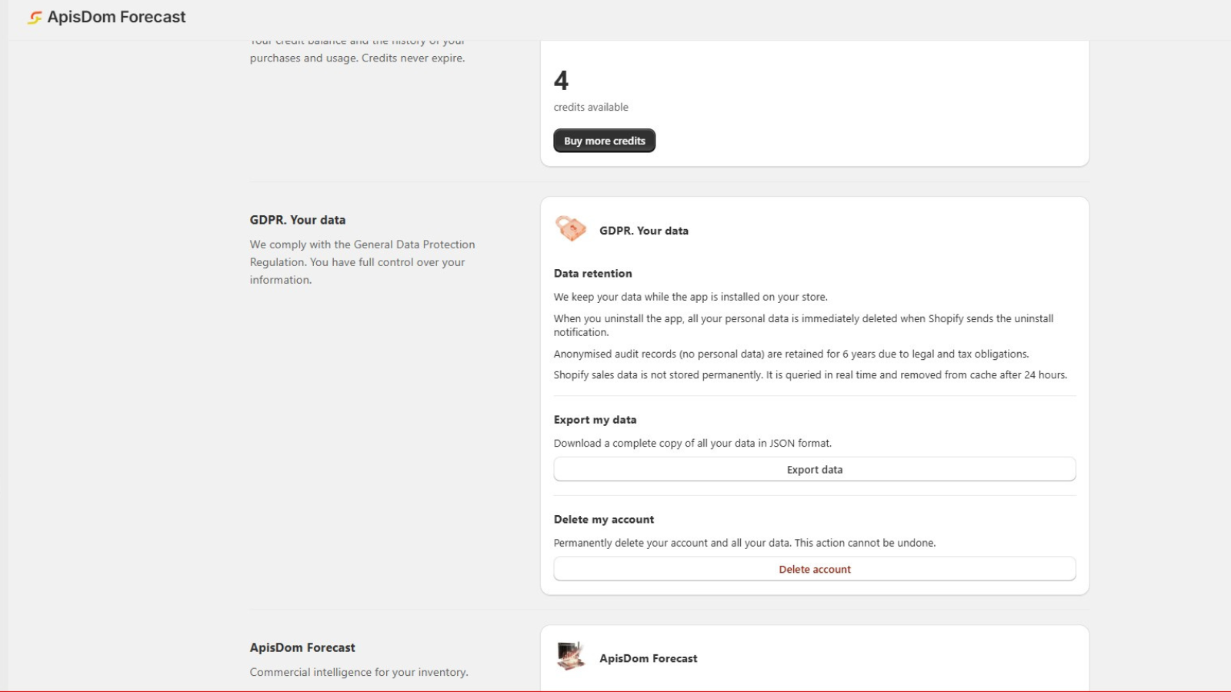Click the ApisDom Forecast left section heading

[x=302, y=648]
